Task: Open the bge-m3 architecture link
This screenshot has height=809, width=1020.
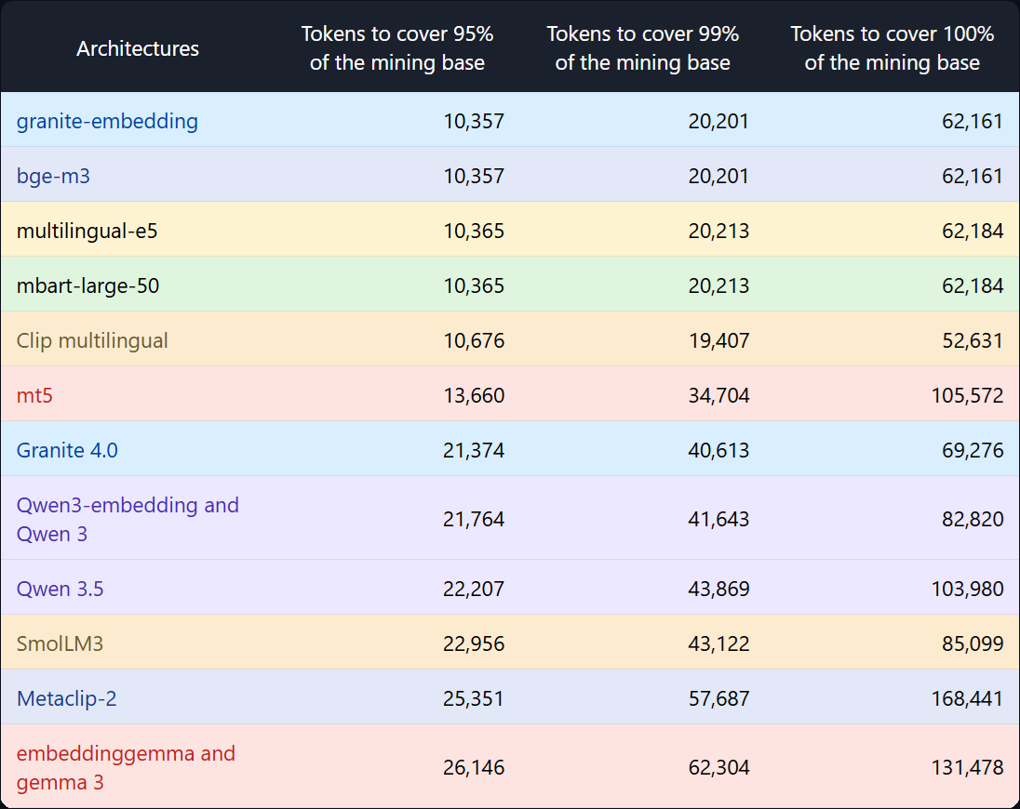Action: (53, 176)
